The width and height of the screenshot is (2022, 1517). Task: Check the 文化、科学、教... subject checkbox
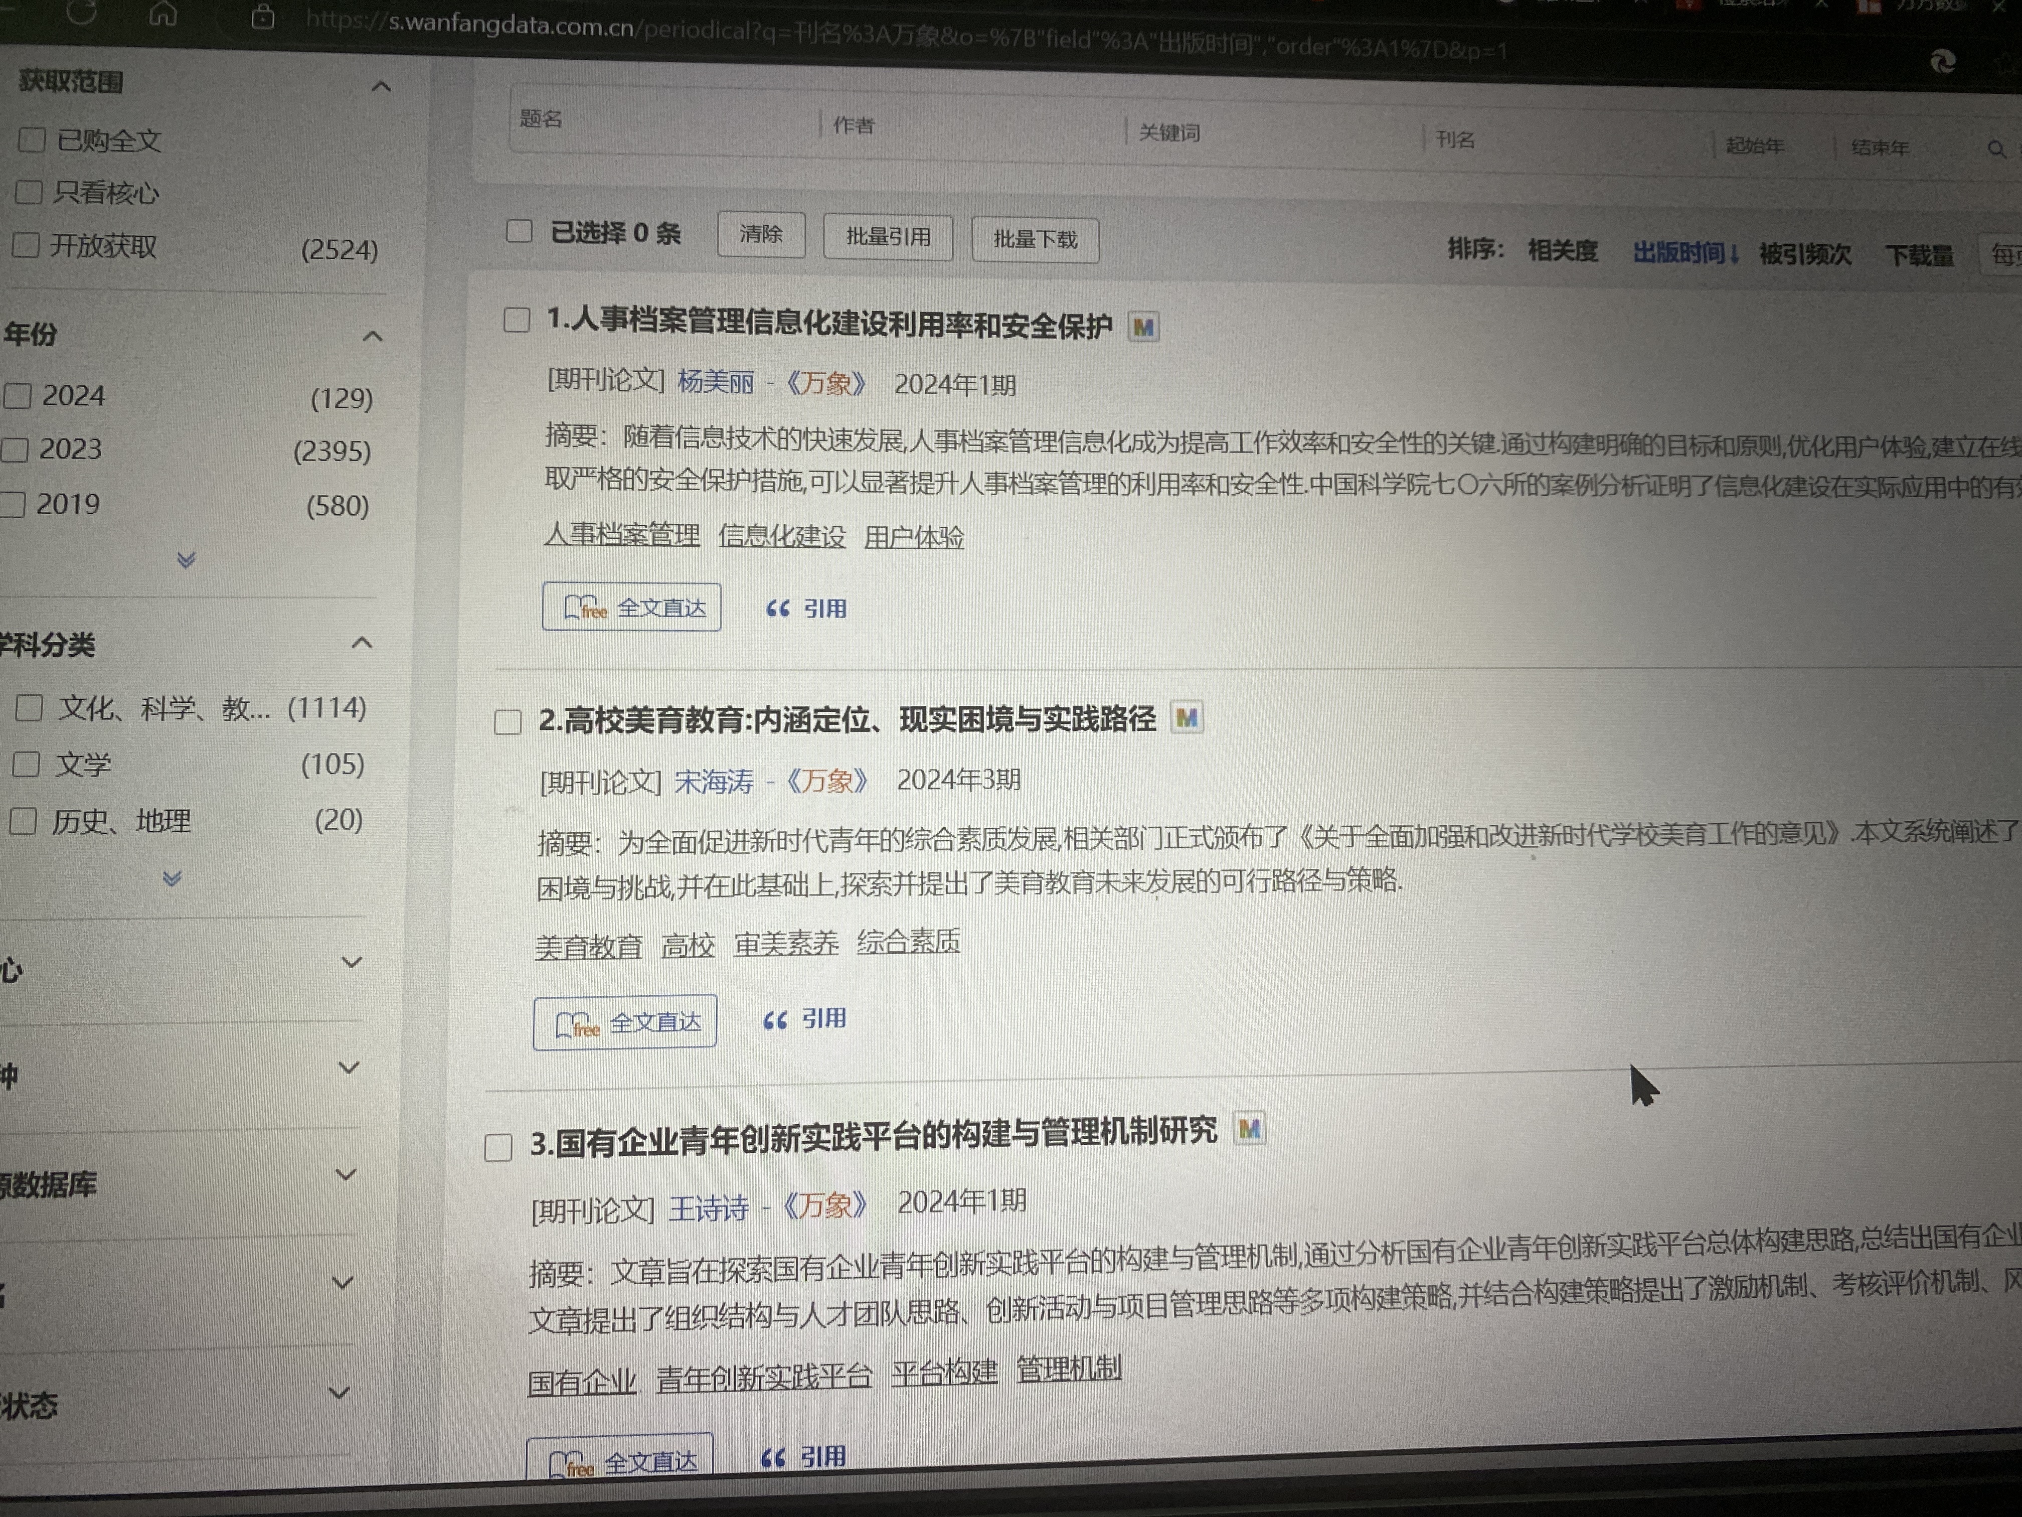[x=29, y=708]
